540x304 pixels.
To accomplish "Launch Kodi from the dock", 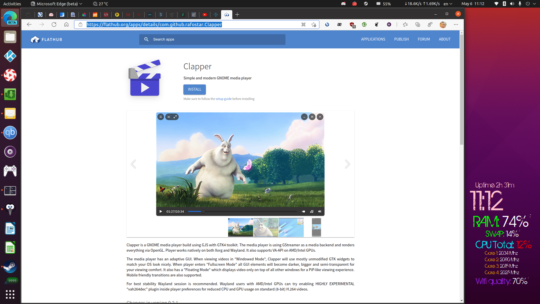I will coord(10,56).
